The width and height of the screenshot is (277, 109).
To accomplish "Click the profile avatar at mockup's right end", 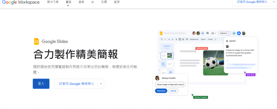I will point(244,33).
